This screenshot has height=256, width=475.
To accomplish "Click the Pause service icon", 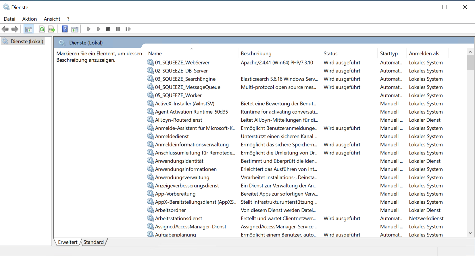I will 118,29.
